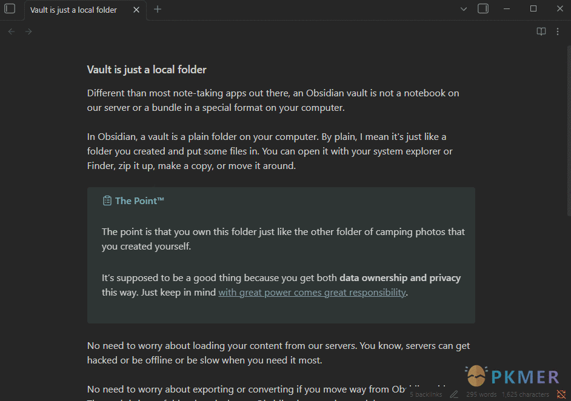
Task: Click the PKMER watermark logo
Action: coord(512,376)
